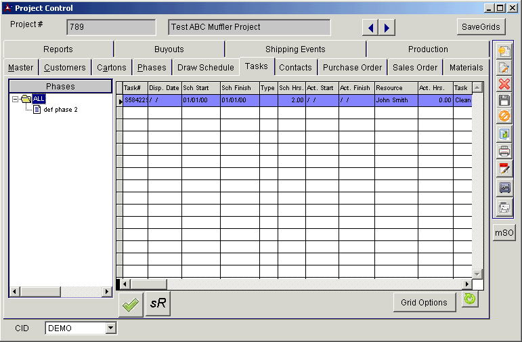This screenshot has width=522, height=342.
Task: Collapse the ALL node in Phases tree
Action: (16, 99)
